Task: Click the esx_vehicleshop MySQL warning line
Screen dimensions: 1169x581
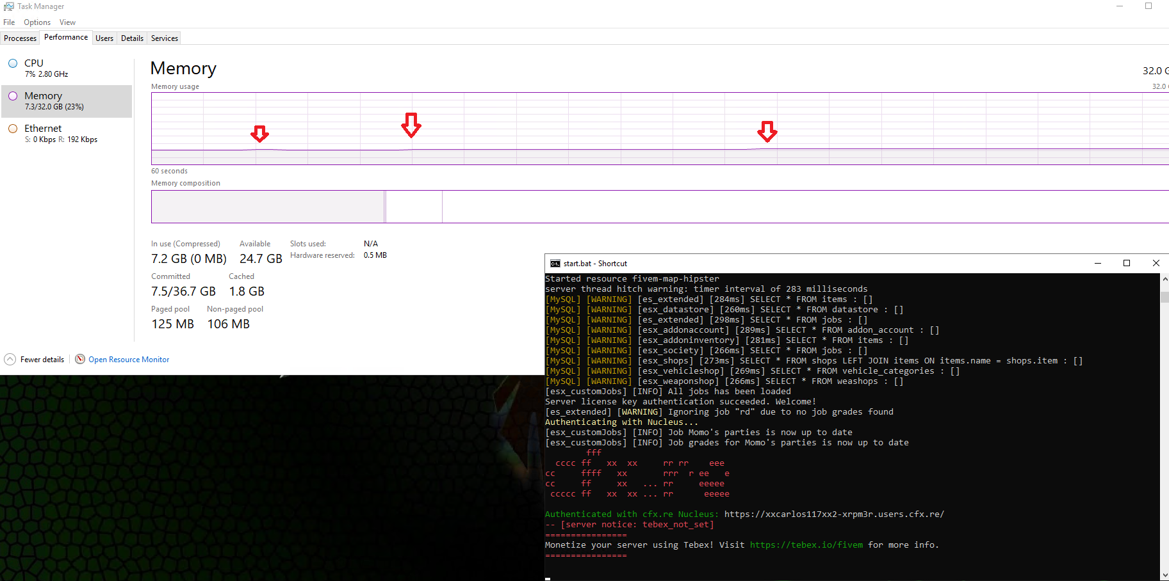Action: 752,371
